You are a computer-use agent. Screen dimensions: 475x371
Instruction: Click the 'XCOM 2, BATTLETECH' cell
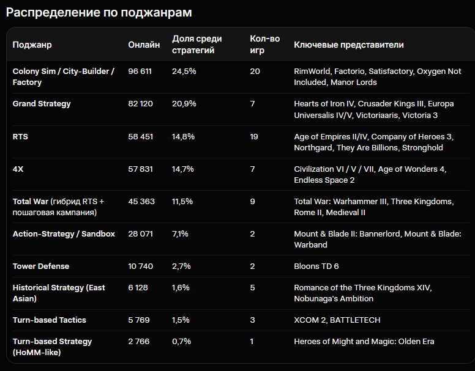(337, 320)
